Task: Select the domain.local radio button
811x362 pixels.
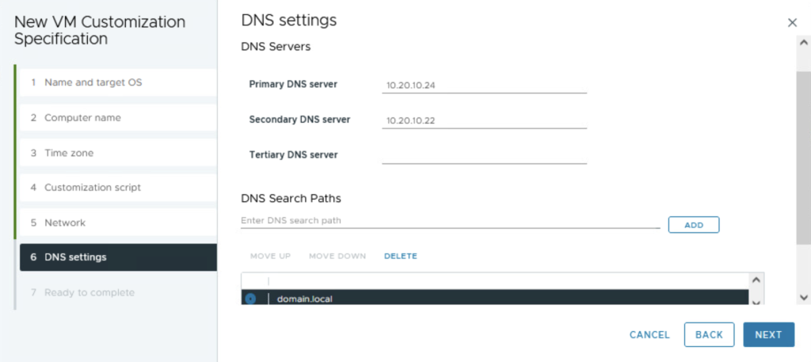Action: point(251,299)
